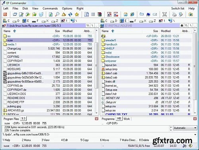Select drive Z in right panel
Viewport: 199px width, 150px height.
click(152, 21)
